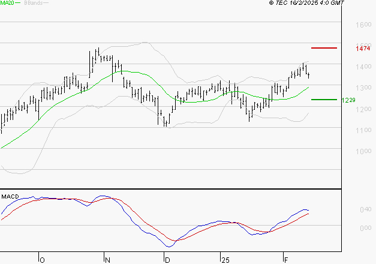Click the 1400 price axis label

coord(363,67)
